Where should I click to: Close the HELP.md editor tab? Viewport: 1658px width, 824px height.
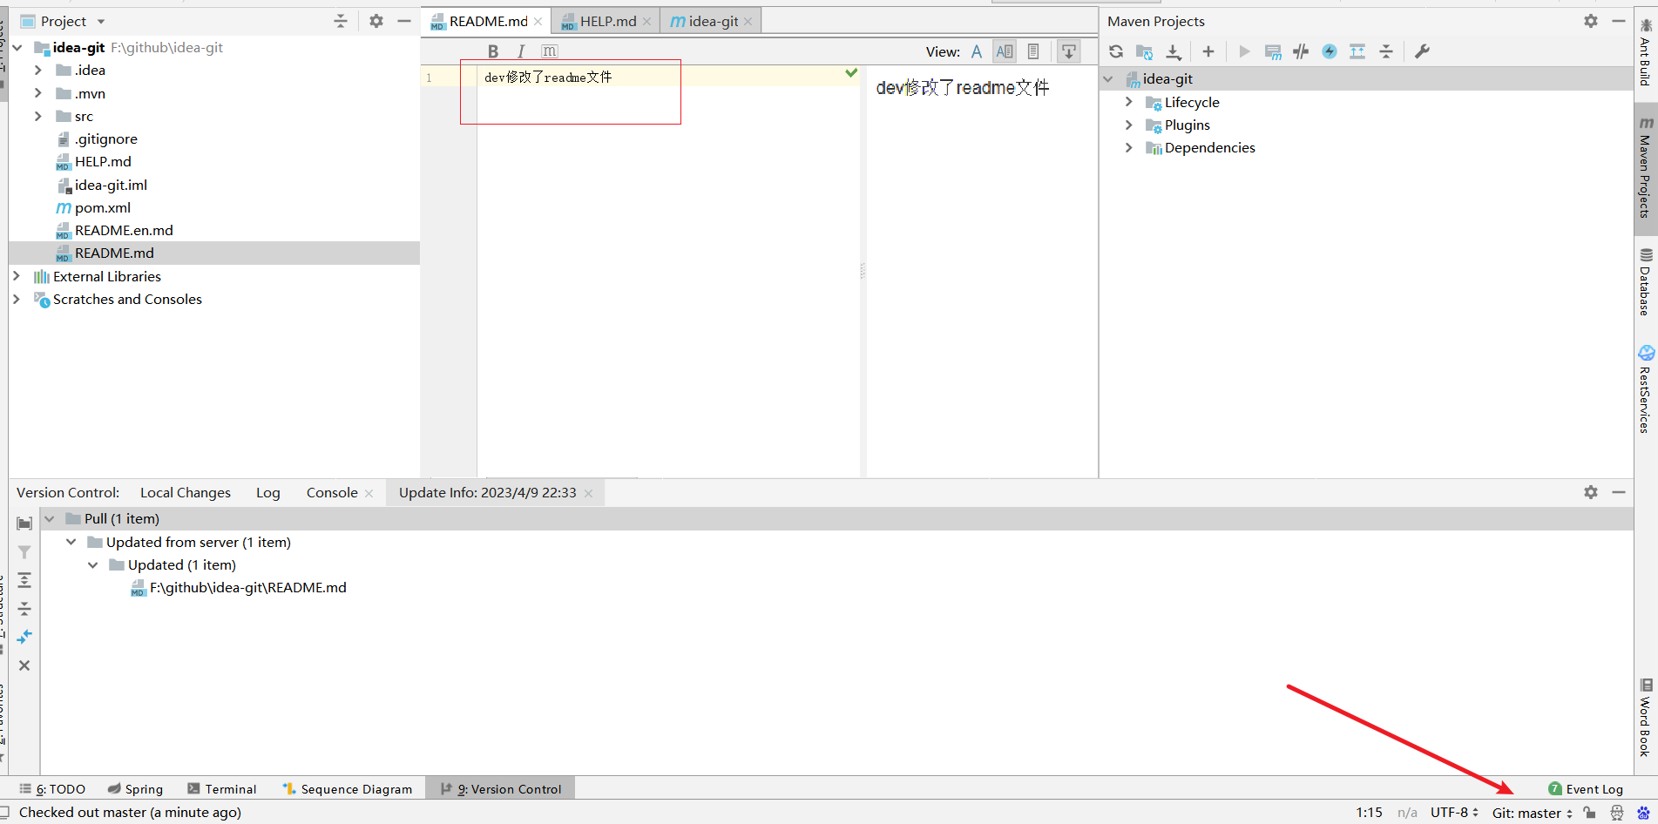point(646,22)
